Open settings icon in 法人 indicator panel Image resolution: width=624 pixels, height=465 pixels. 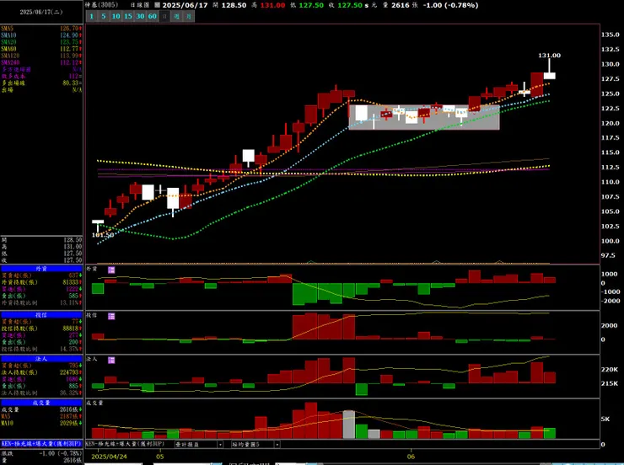click(x=111, y=360)
